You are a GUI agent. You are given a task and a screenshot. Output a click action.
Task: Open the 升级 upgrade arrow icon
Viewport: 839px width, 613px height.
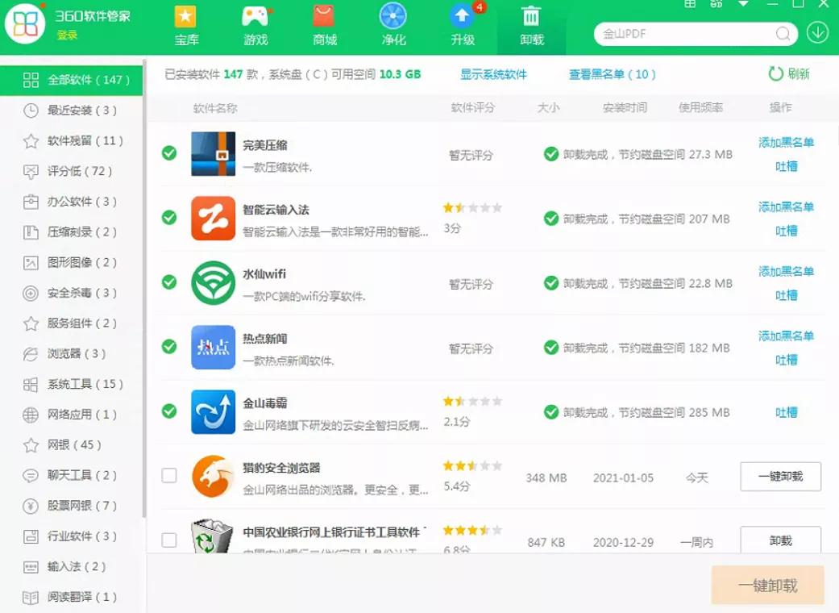tap(463, 17)
